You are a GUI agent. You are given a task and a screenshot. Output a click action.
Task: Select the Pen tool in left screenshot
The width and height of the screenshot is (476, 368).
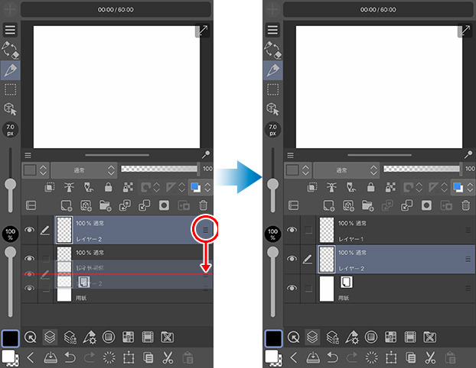tap(10, 70)
